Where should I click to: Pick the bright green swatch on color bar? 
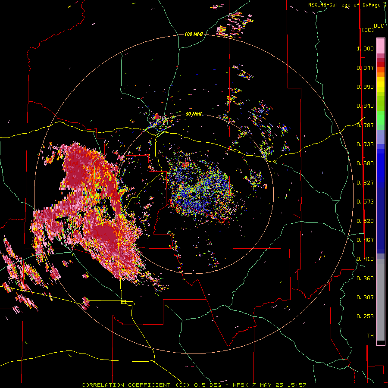(x=381, y=118)
